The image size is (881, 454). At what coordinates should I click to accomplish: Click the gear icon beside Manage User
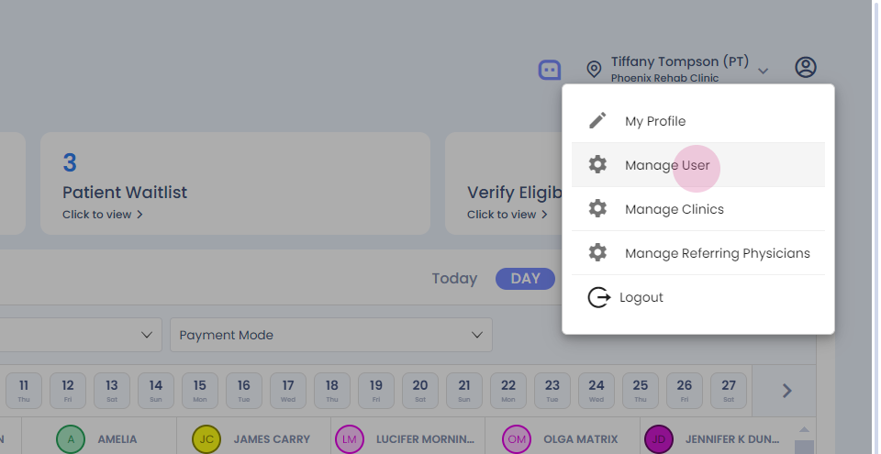point(597,164)
